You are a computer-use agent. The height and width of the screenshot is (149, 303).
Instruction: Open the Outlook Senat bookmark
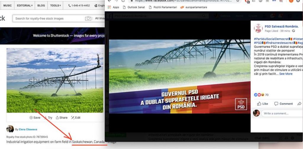tap(134, 7)
